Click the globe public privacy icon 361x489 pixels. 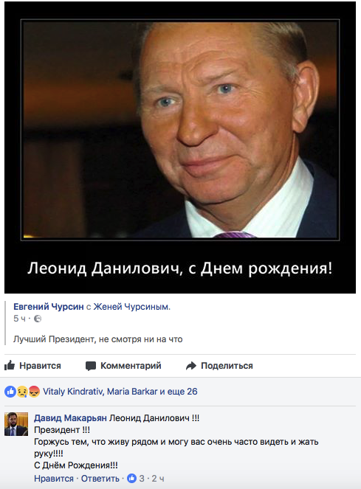click(x=38, y=319)
